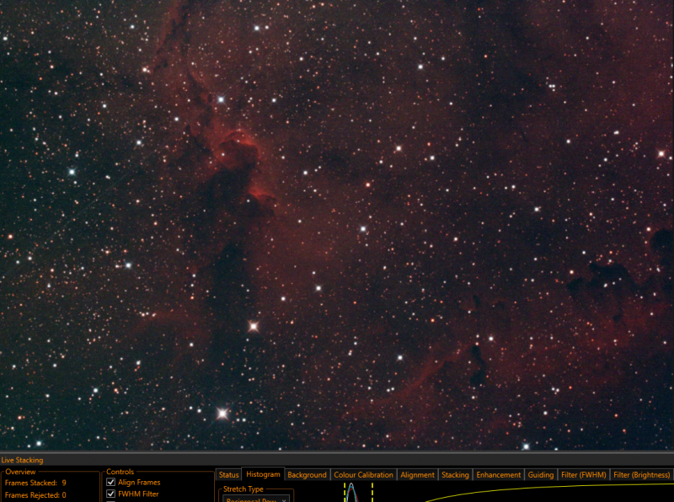Open the Filter (Brightness) tab
Viewport: 674px width, 502px height.
[x=641, y=475]
